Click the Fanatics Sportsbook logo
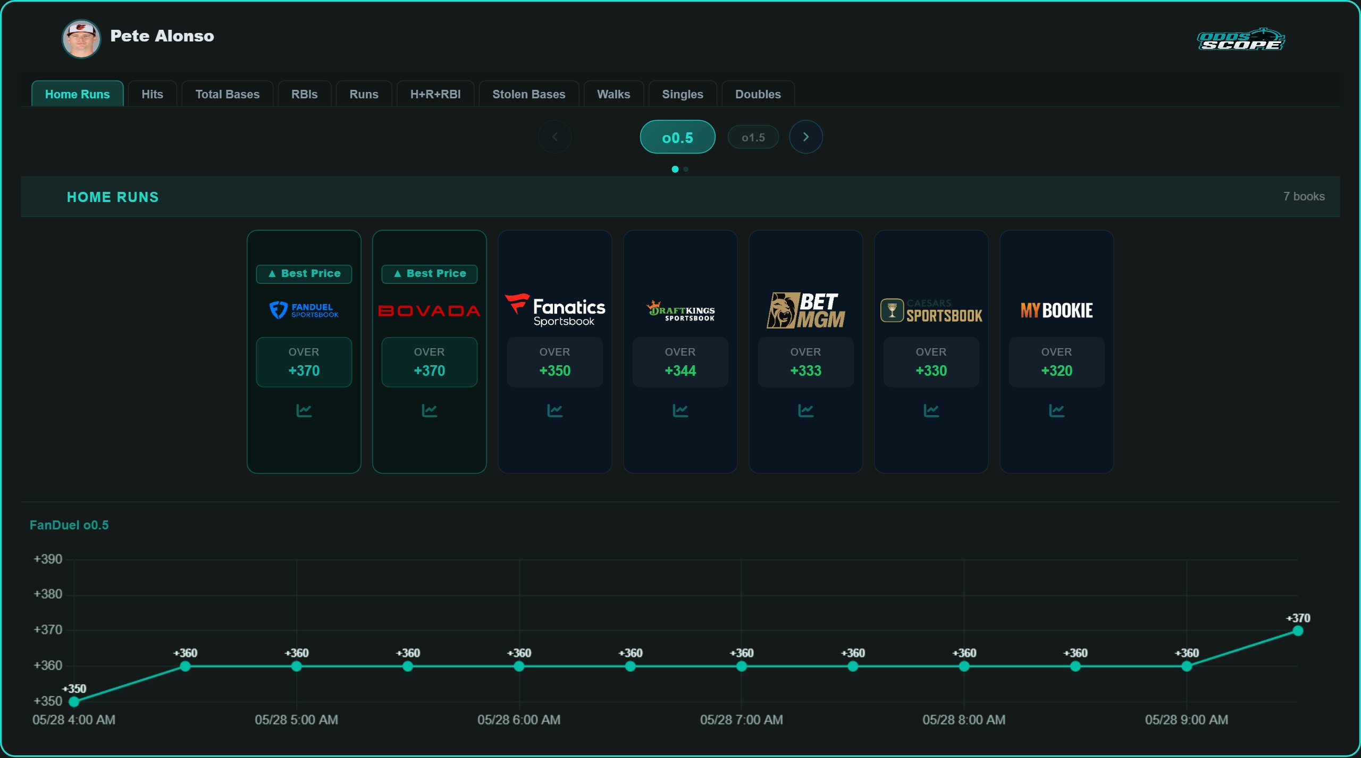Image resolution: width=1361 pixels, height=758 pixels. [x=555, y=310]
